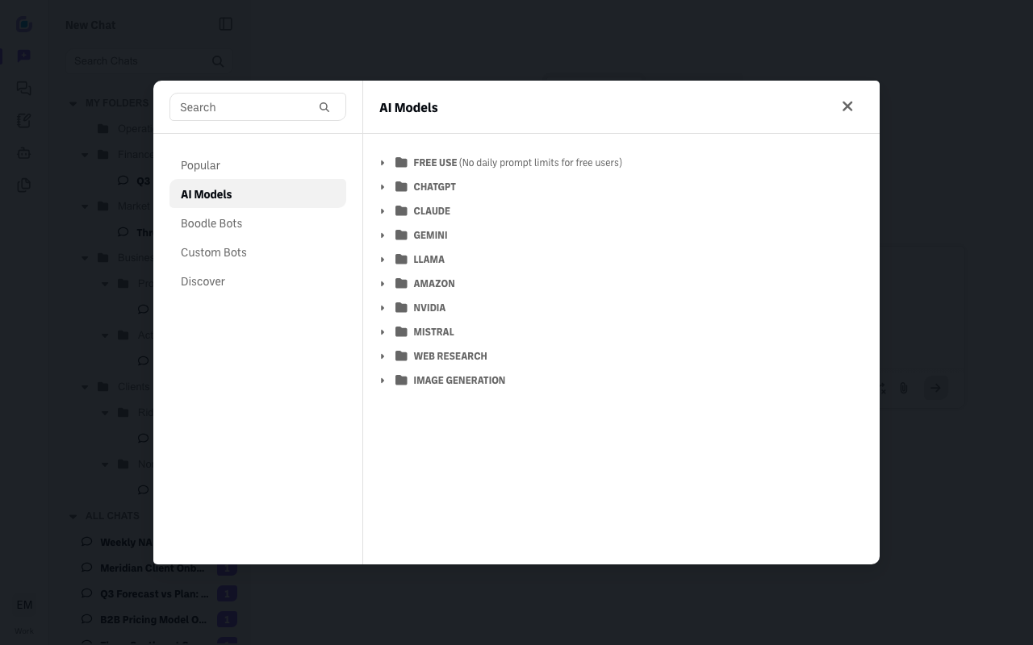This screenshot has height=645, width=1033.
Task: Click the IMAGE GENERATION folder icon
Action: 401,380
